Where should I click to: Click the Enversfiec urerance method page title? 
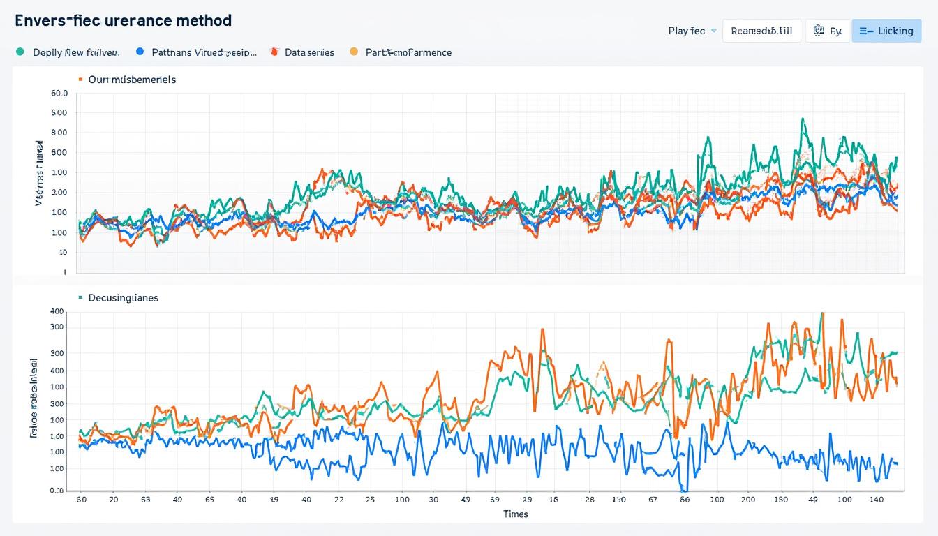pyautogui.click(x=123, y=20)
